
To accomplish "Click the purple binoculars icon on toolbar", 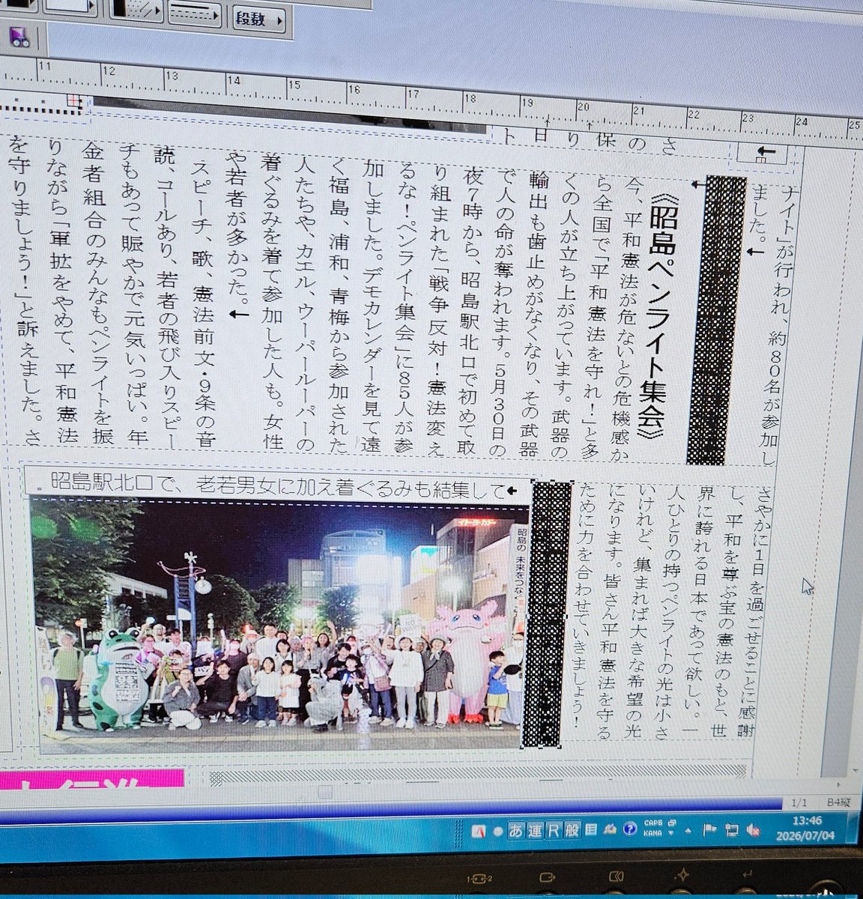I will tap(20, 37).
